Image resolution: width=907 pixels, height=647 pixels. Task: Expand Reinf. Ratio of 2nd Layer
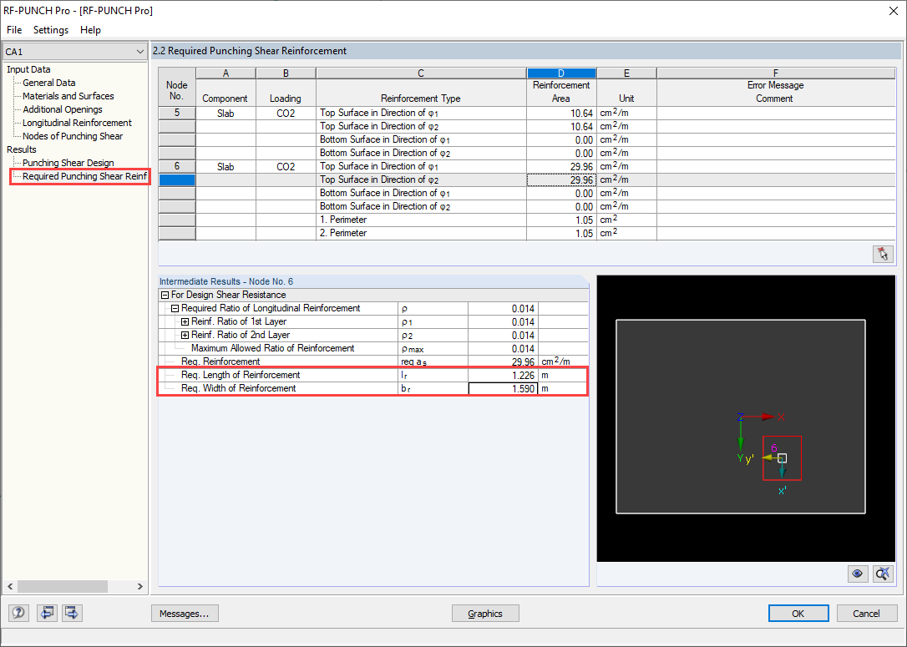point(185,335)
